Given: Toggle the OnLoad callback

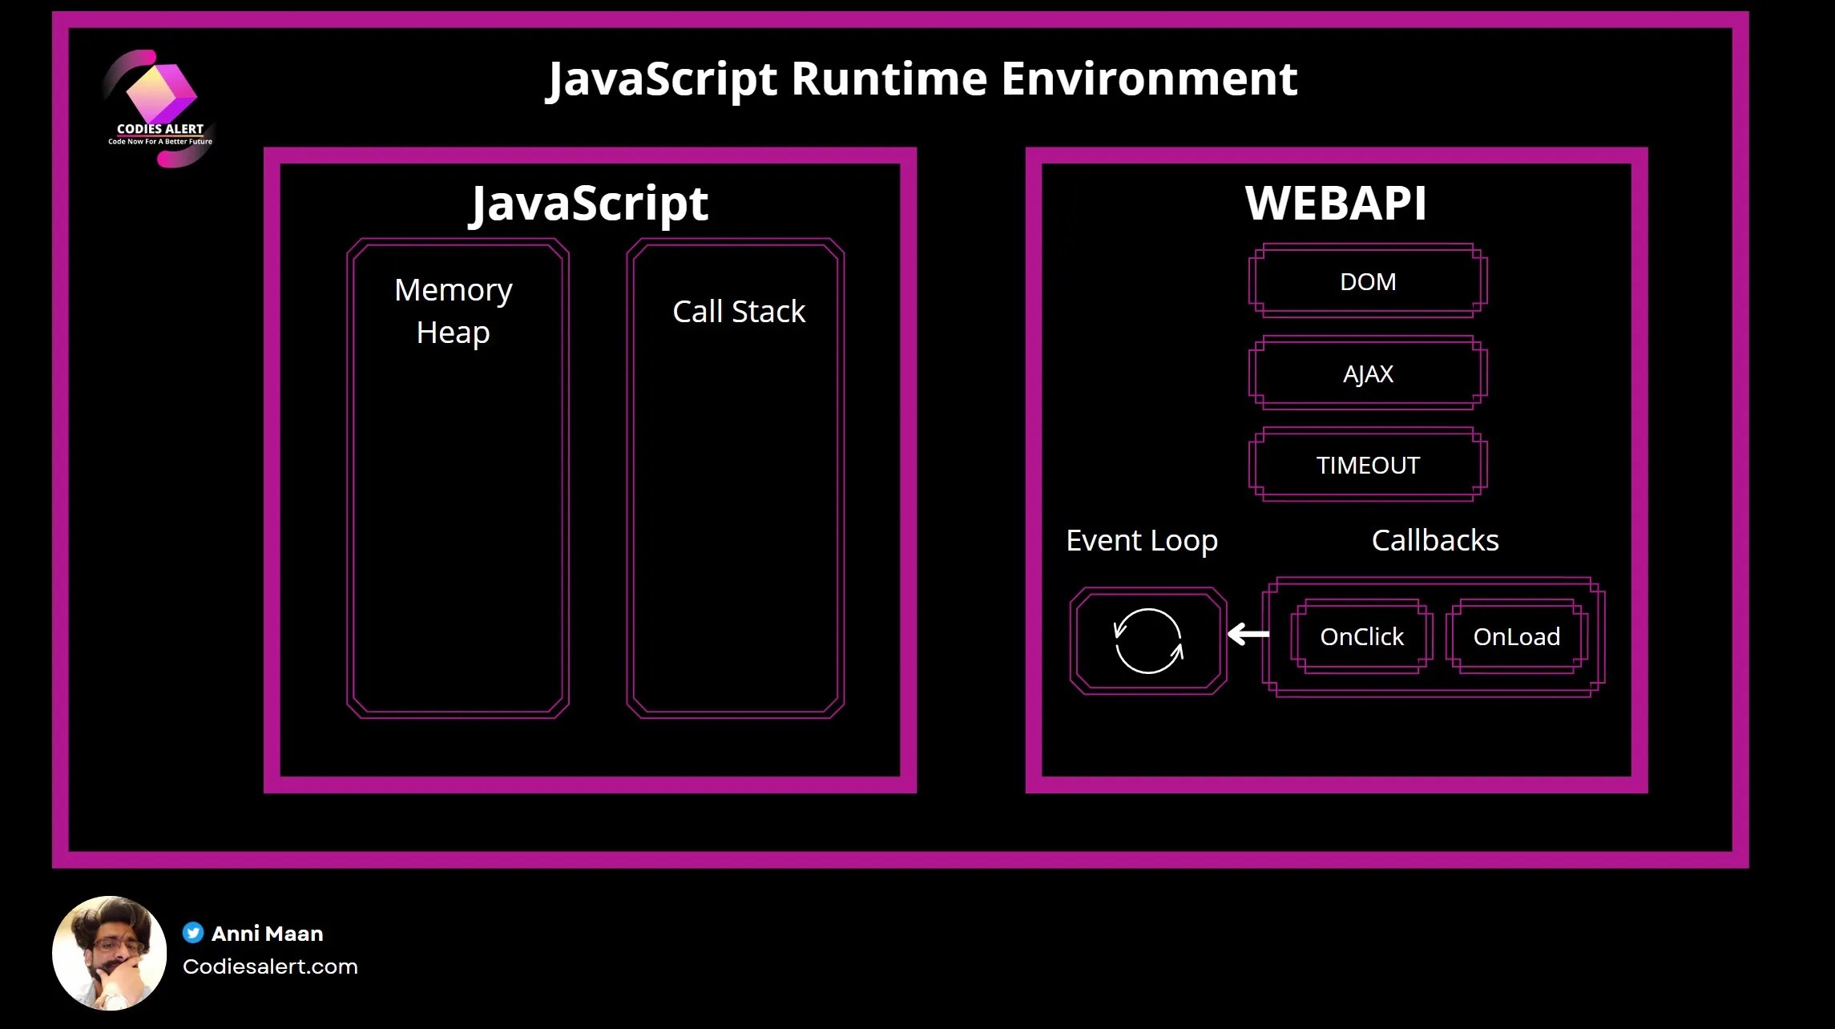Looking at the screenshot, I should tap(1516, 636).
